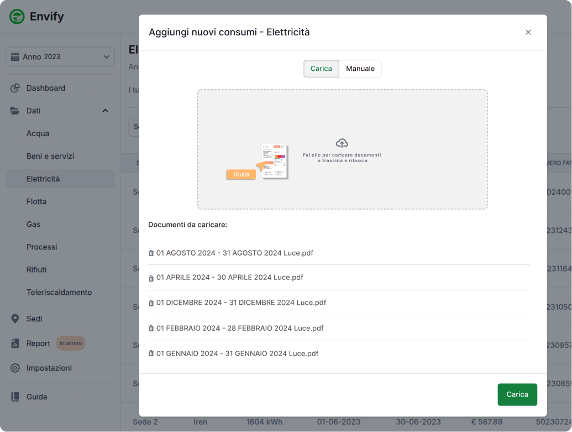
Task: Click the Sedi location pin icon
Action: pyautogui.click(x=16, y=319)
